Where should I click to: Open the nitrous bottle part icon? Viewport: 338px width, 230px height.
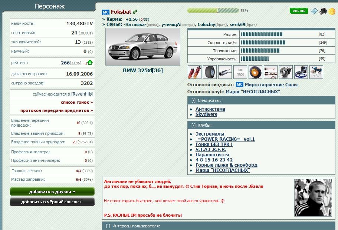coord(316,72)
